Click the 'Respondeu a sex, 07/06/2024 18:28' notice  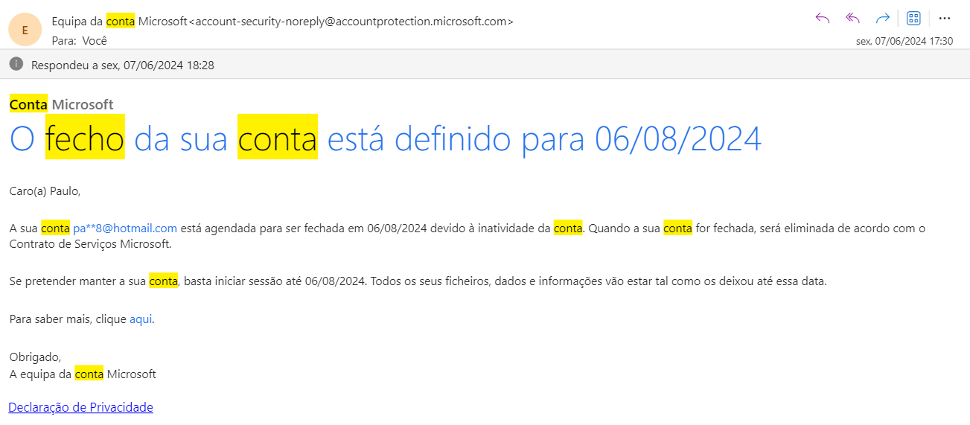(x=123, y=65)
